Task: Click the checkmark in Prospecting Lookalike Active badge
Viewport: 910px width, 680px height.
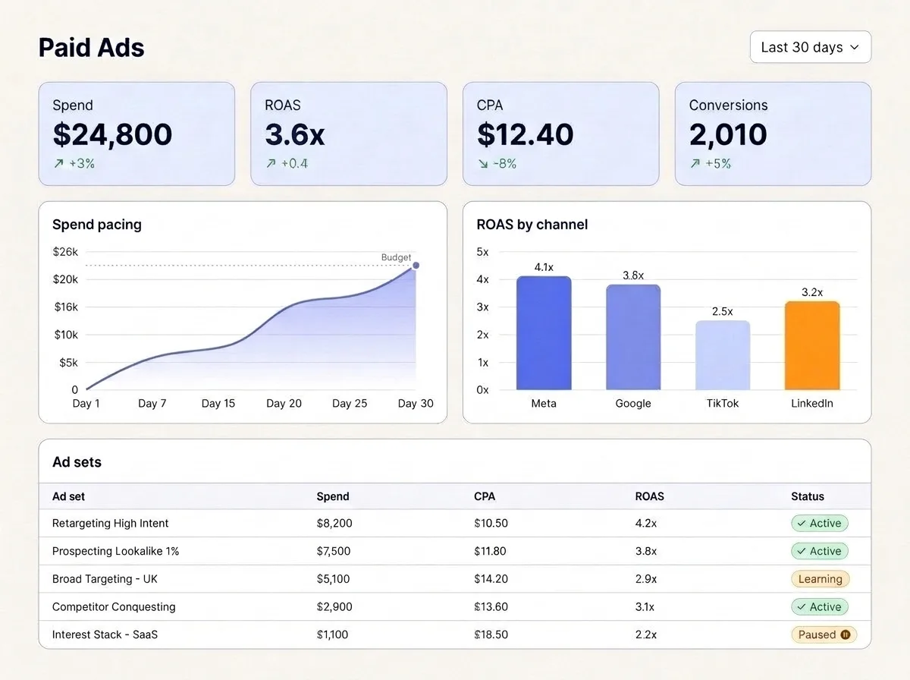Action: tap(801, 551)
